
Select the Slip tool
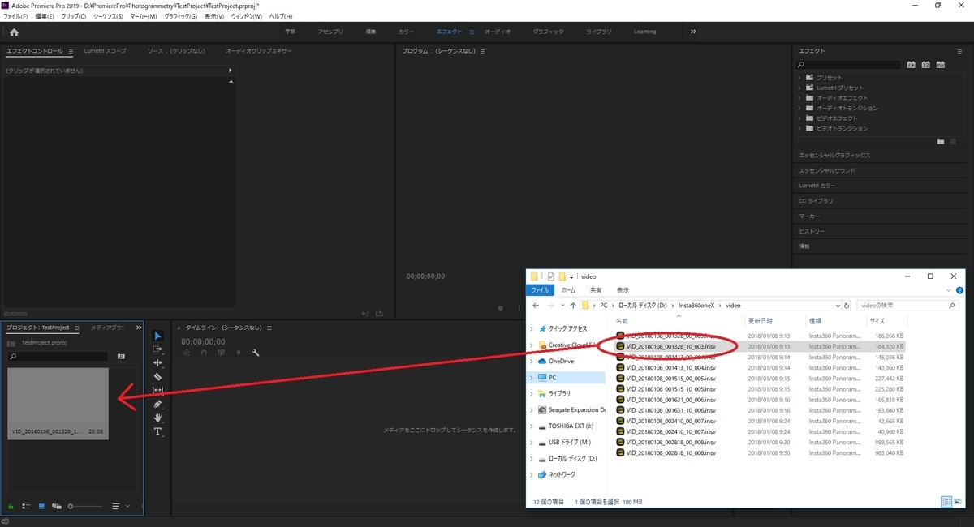pos(158,391)
